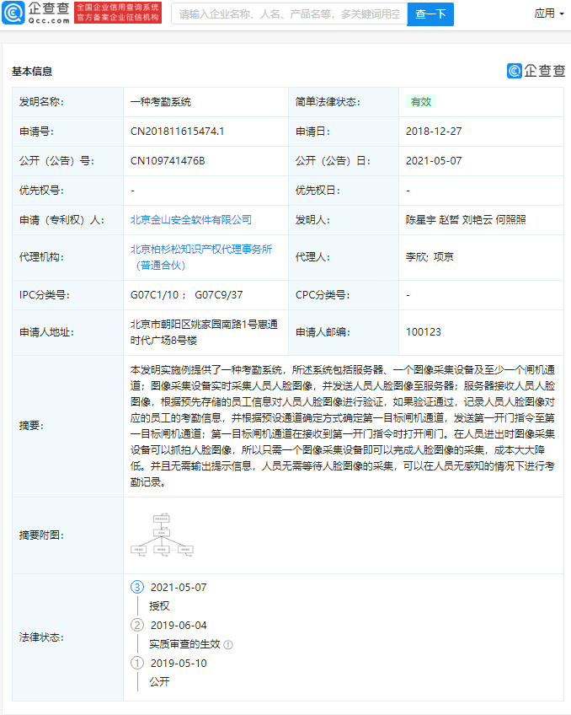The width and height of the screenshot is (571, 715).
Task: Click the 实质审查的生效 status entry
Action: click(185, 644)
